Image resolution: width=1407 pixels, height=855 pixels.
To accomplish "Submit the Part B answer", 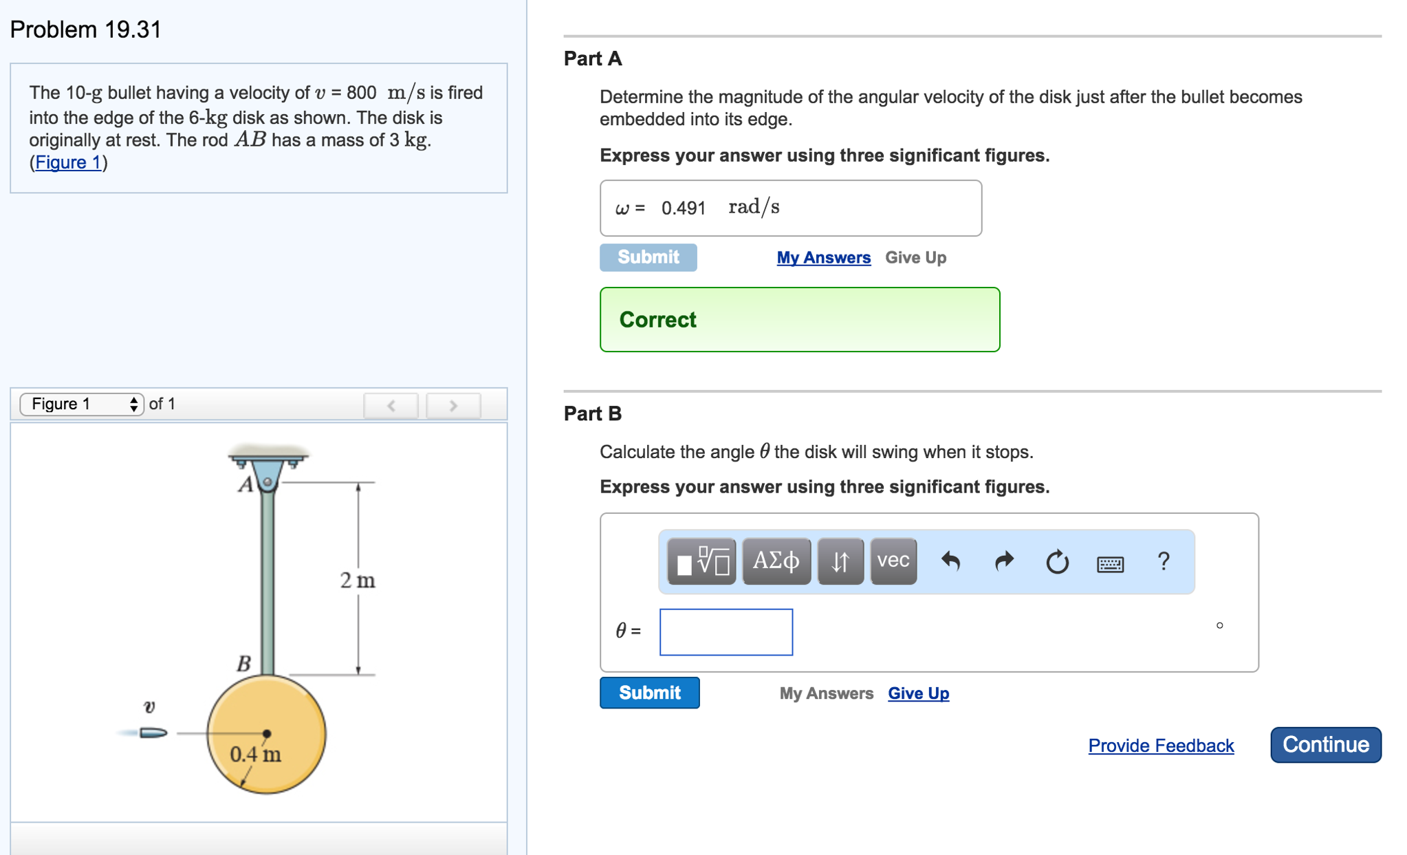I will click(649, 693).
